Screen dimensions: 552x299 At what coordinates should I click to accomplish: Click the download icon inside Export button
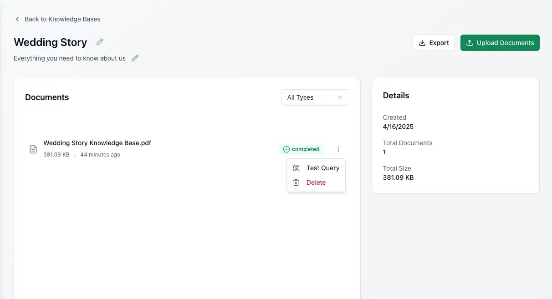[423, 42]
